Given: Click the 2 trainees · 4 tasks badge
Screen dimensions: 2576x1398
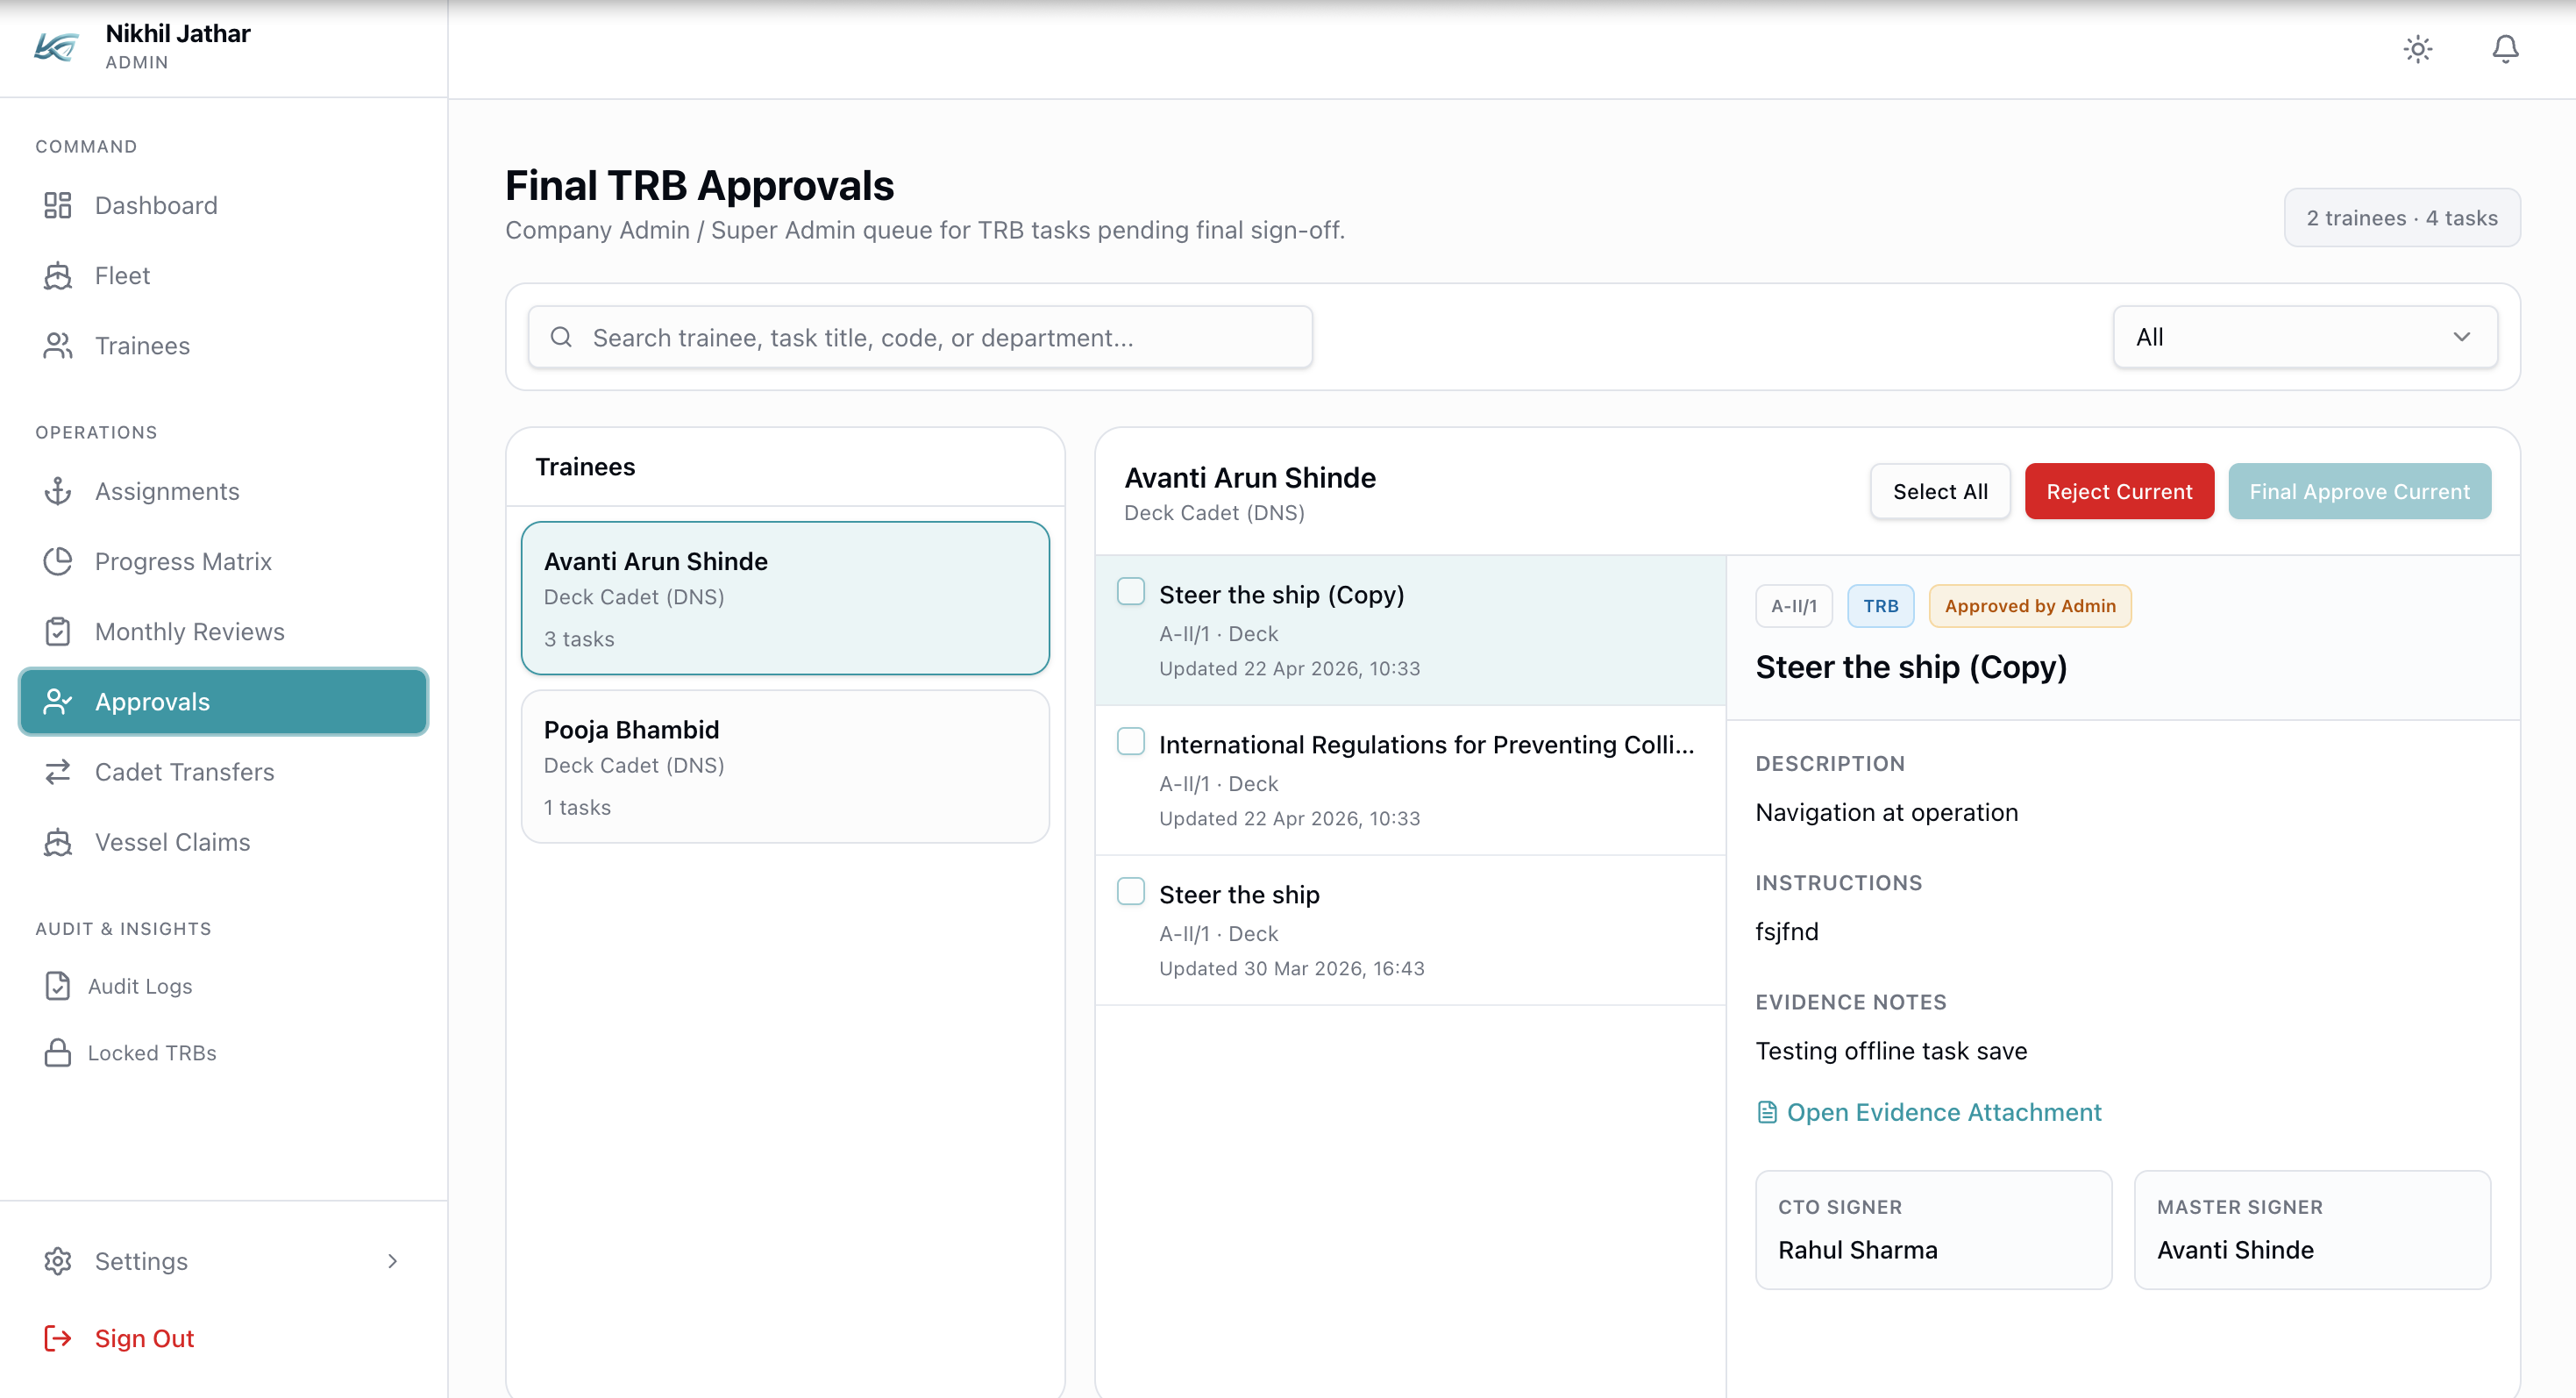Looking at the screenshot, I should 2402,217.
